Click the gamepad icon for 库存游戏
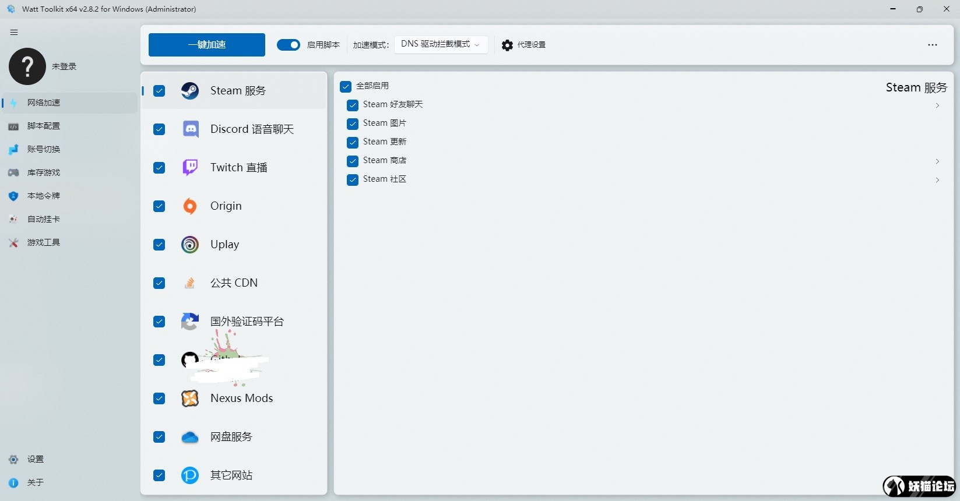The image size is (960, 501). (x=13, y=173)
